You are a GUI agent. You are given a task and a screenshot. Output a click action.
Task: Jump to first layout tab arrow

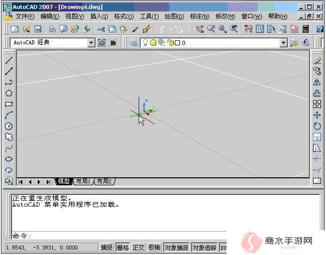(x=20, y=182)
